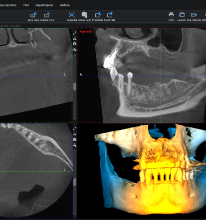Click the wrench icon beside the 3D skull rendering
Viewport: 206px width, 220px height.
(x=75, y=145)
